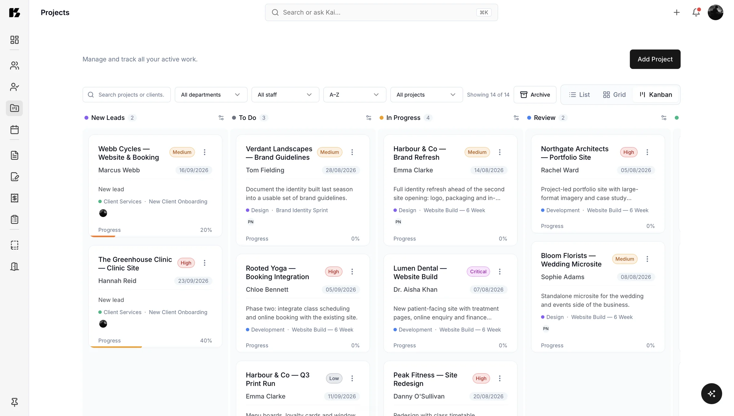Viewport: 734px width, 416px height.
Task: Select the Kanban view tab
Action: click(x=656, y=95)
